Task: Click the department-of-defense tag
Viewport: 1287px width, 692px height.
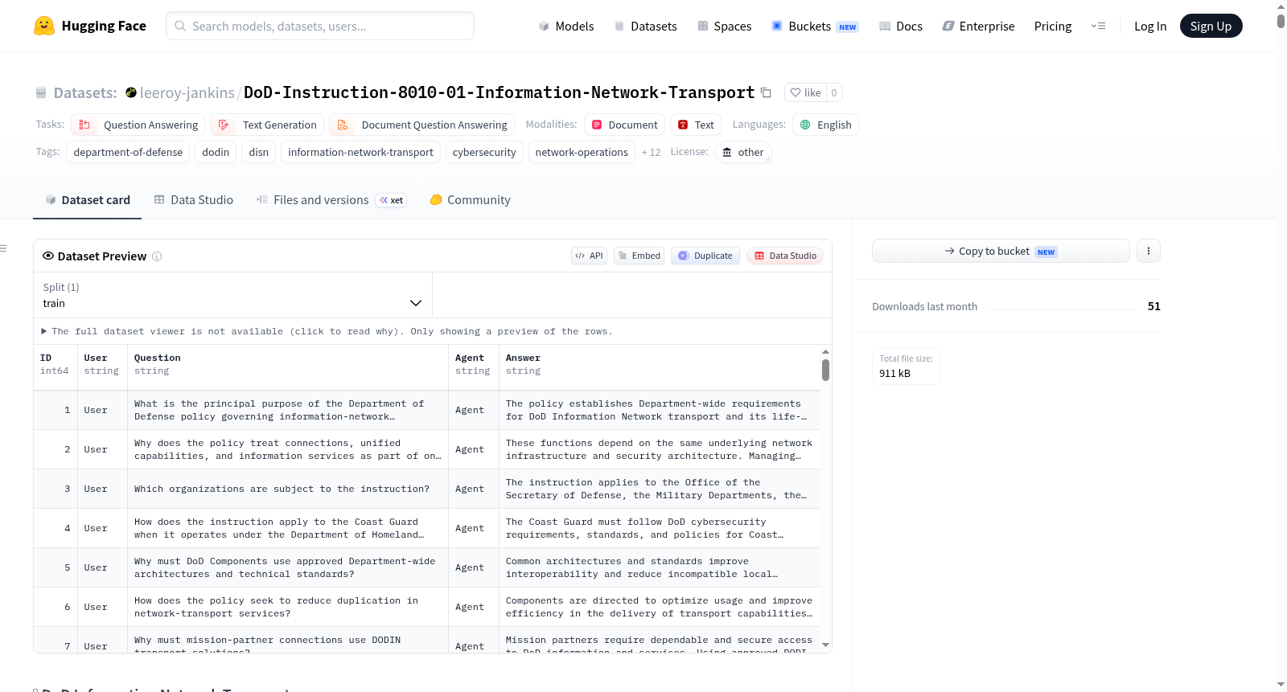Action: coord(128,152)
